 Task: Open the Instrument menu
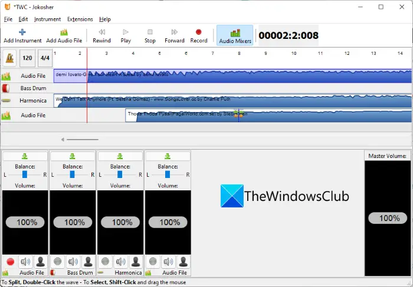click(x=47, y=19)
